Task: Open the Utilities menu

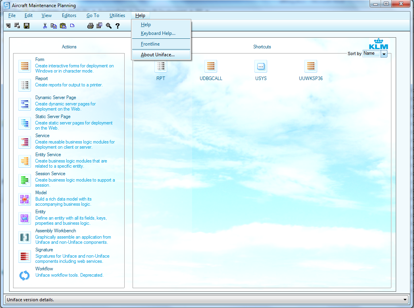Action: [117, 15]
